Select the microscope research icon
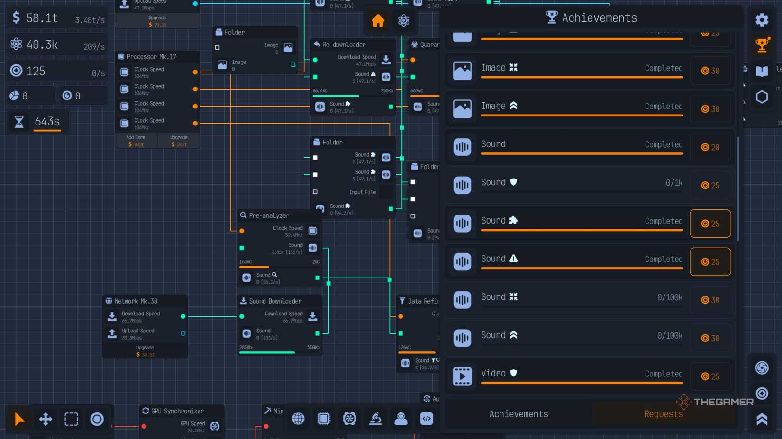 (375, 419)
